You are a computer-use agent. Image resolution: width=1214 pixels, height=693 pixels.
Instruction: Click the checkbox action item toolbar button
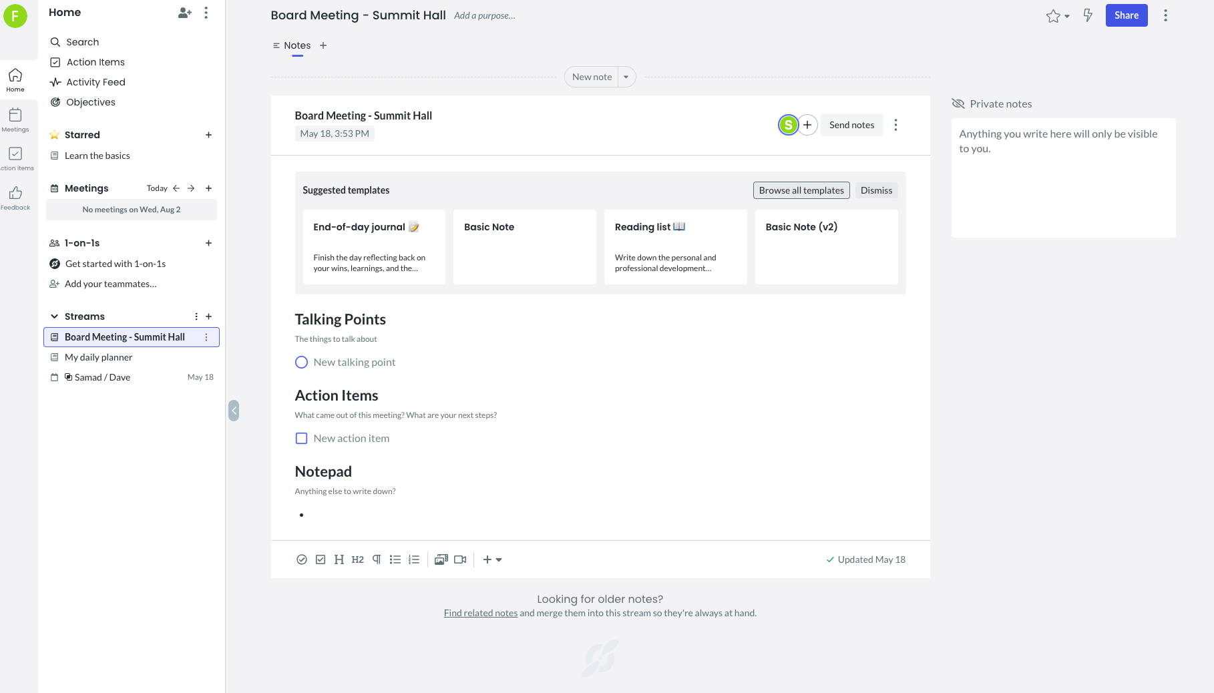point(321,559)
